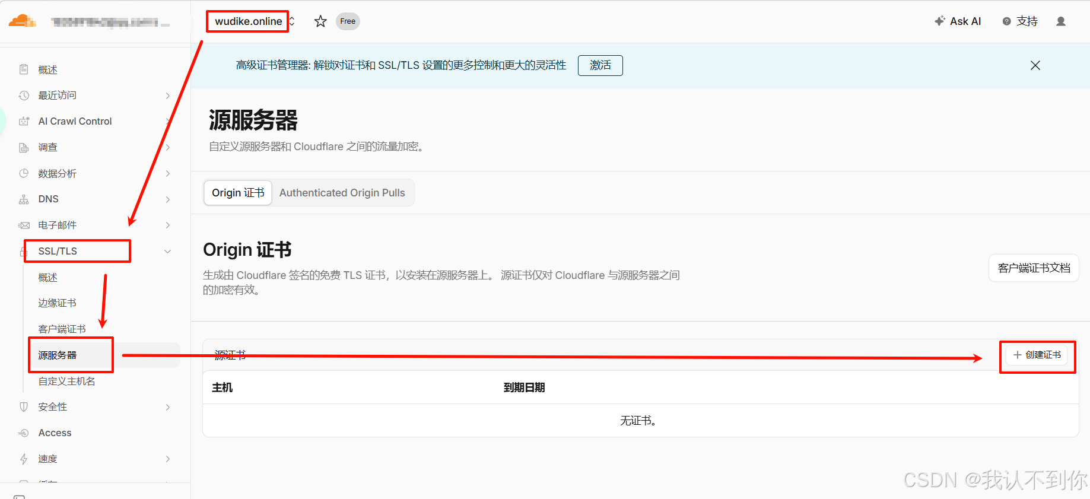Click the 无证书 empty table message

(638, 421)
